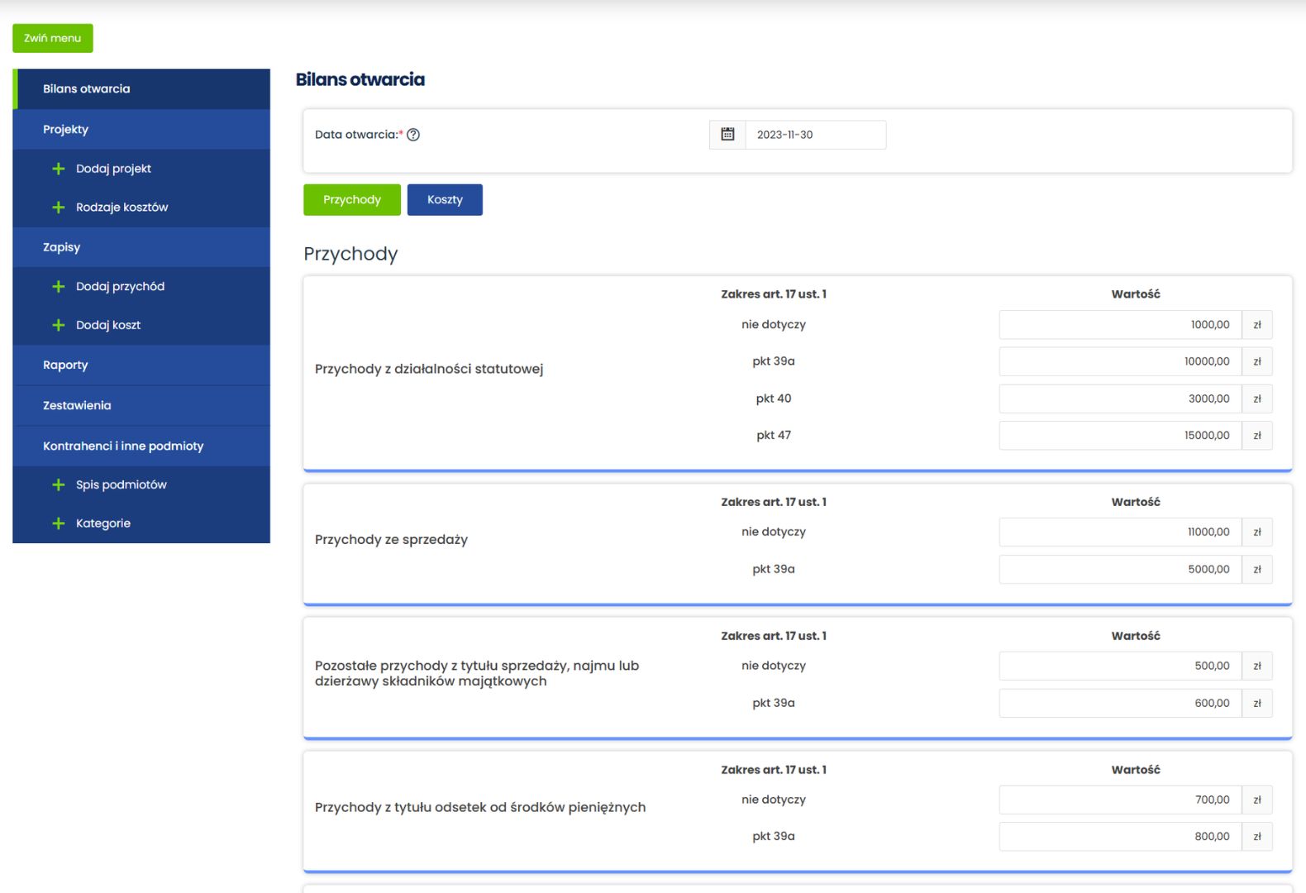Select the Przychody tab
This screenshot has width=1306, height=893.
coord(352,200)
